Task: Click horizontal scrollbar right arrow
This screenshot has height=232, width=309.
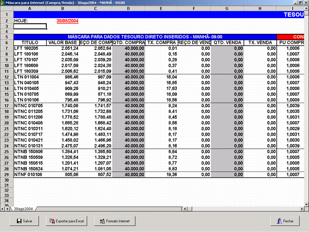Action: [x=301, y=208]
